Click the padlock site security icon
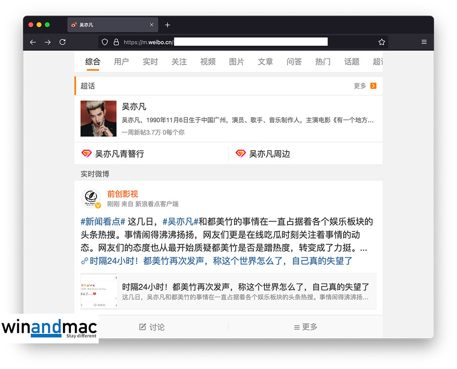The image size is (457, 369). point(116,42)
